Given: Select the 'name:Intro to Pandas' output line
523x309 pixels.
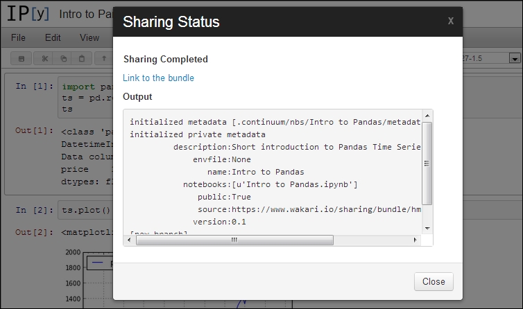Looking at the screenshot, I should click(x=255, y=172).
